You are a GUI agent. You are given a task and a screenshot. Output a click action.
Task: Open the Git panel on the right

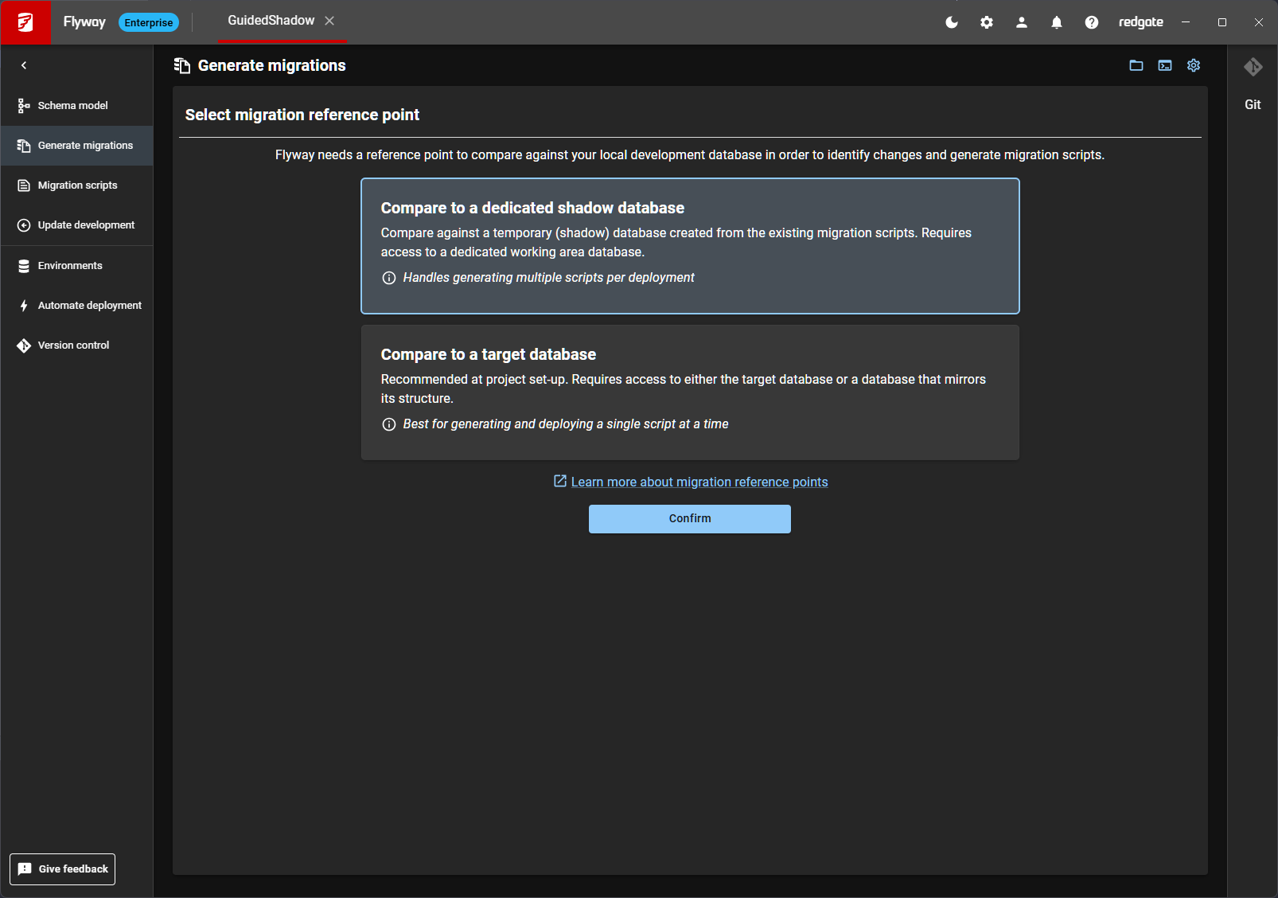[x=1252, y=68]
